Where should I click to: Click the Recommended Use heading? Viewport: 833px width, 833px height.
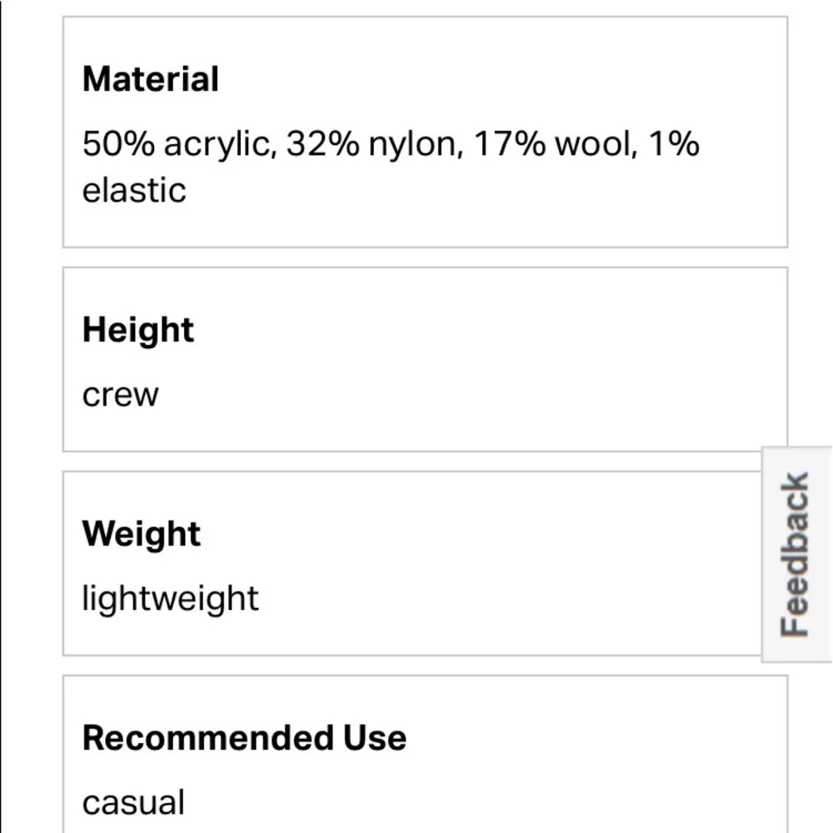(244, 738)
